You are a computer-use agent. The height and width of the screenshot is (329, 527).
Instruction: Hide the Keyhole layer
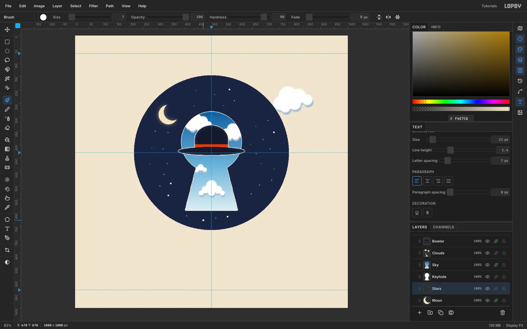pos(487,277)
